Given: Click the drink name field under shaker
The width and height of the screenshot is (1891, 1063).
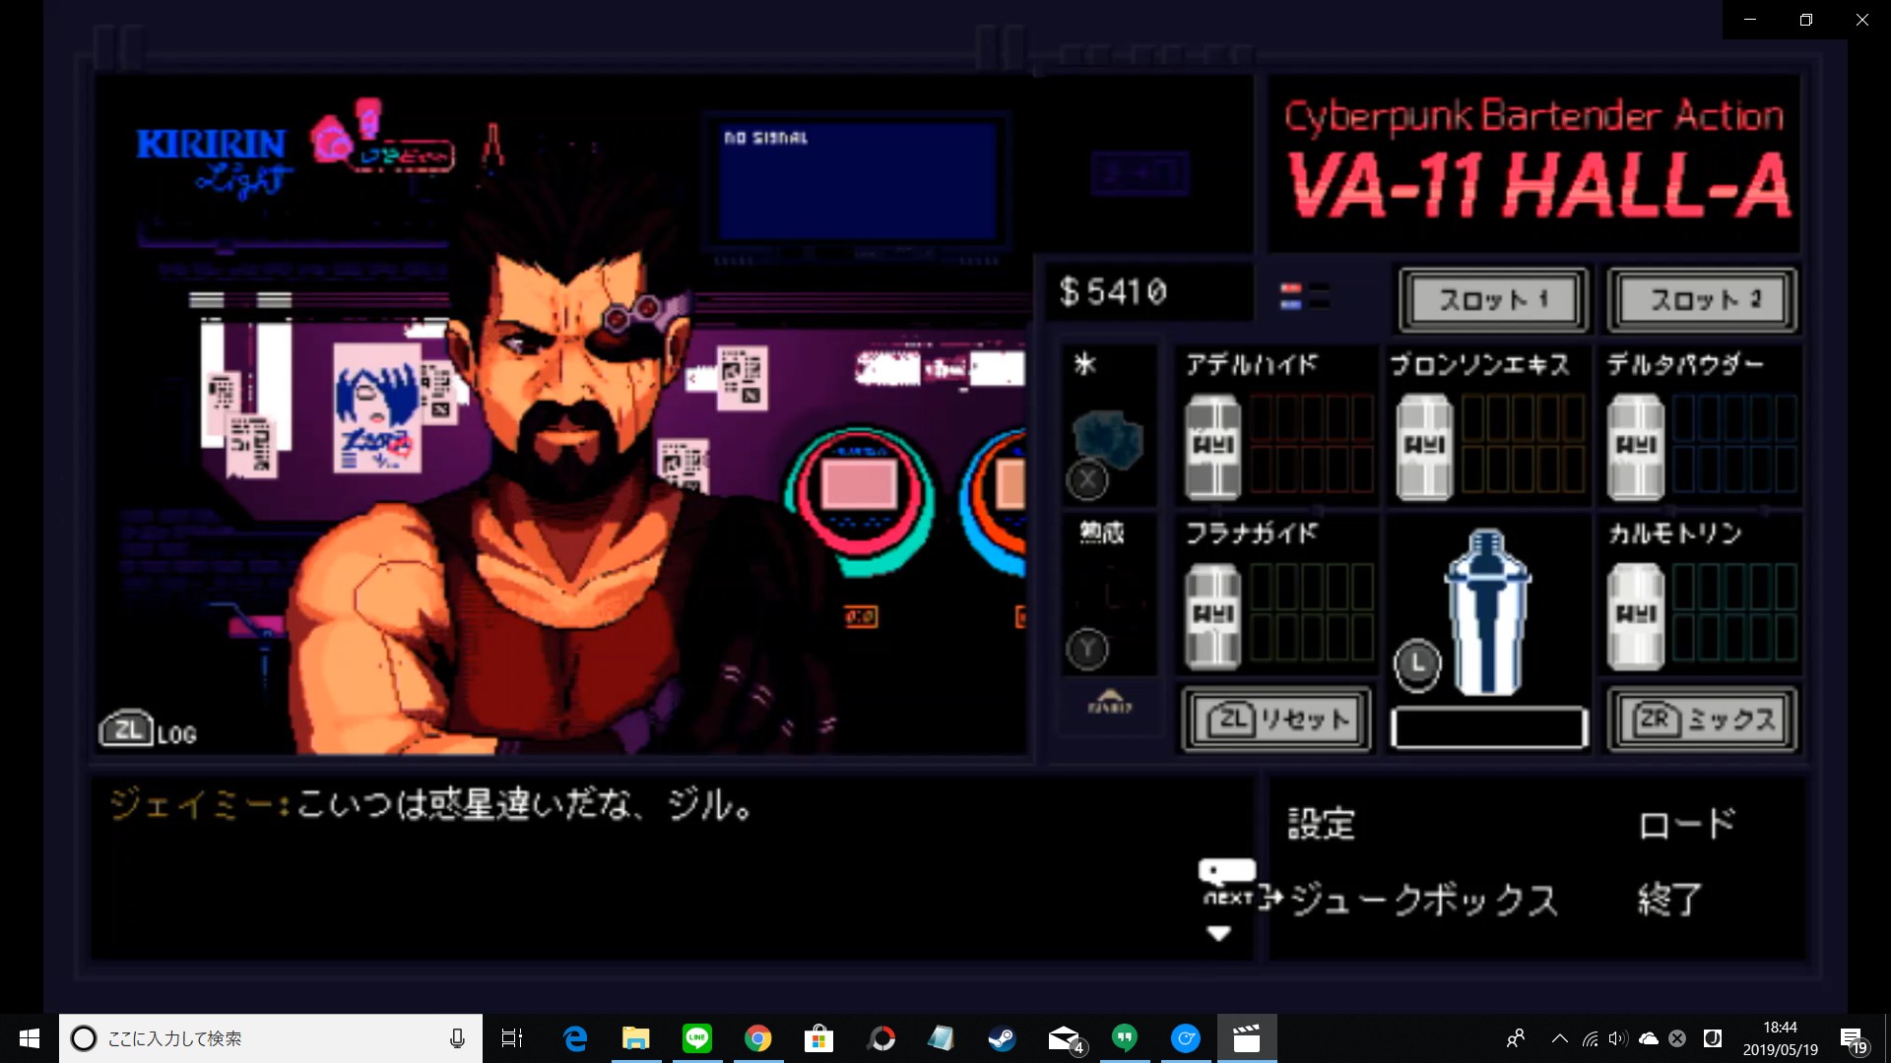Looking at the screenshot, I should click(1488, 728).
